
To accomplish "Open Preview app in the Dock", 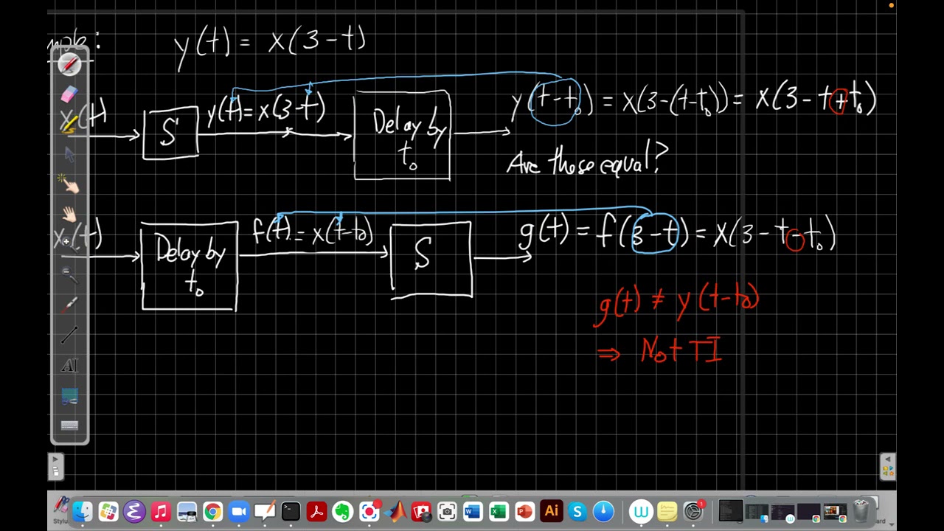I will coord(187,511).
